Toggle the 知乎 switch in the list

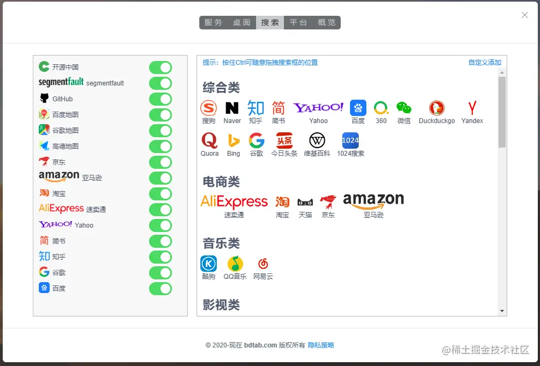tap(161, 257)
